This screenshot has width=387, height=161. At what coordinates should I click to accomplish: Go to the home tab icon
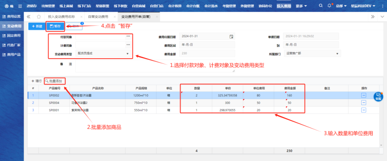39,16
